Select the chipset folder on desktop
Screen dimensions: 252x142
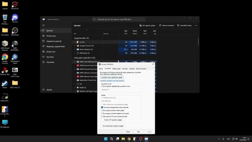tap(5, 5)
